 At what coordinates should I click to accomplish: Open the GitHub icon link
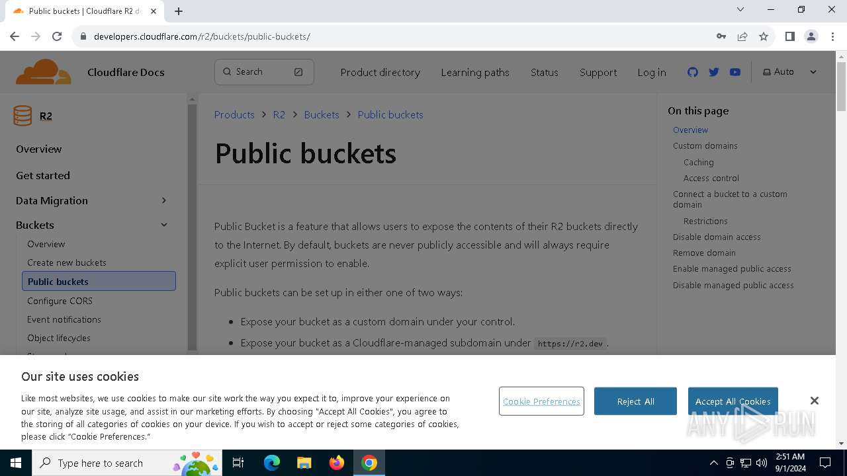point(693,72)
